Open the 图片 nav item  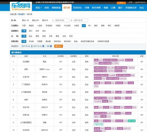[120, 8]
